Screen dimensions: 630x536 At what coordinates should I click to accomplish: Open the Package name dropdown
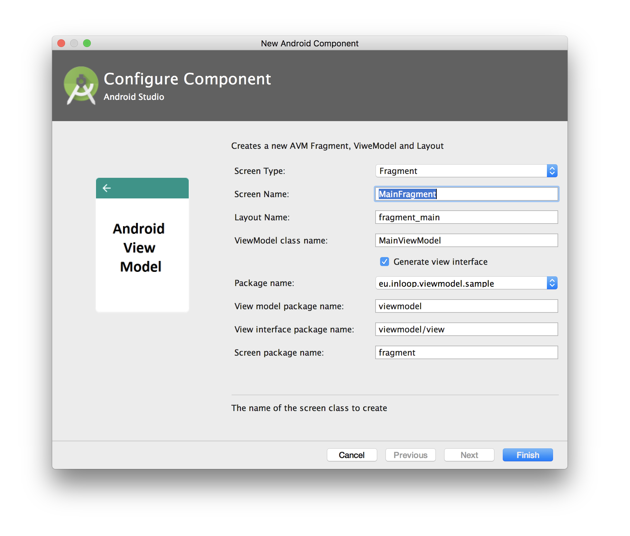coord(552,283)
